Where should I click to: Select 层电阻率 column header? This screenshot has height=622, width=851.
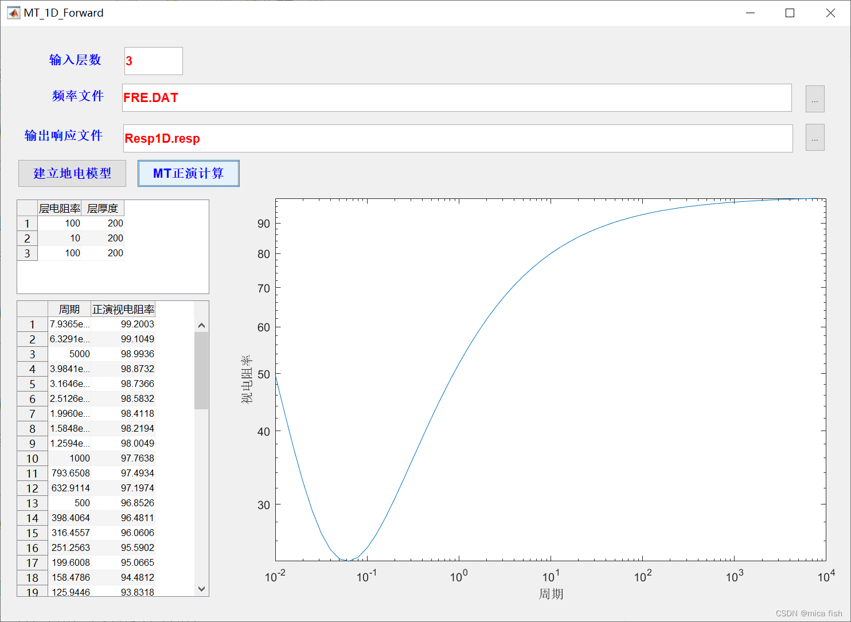60,208
